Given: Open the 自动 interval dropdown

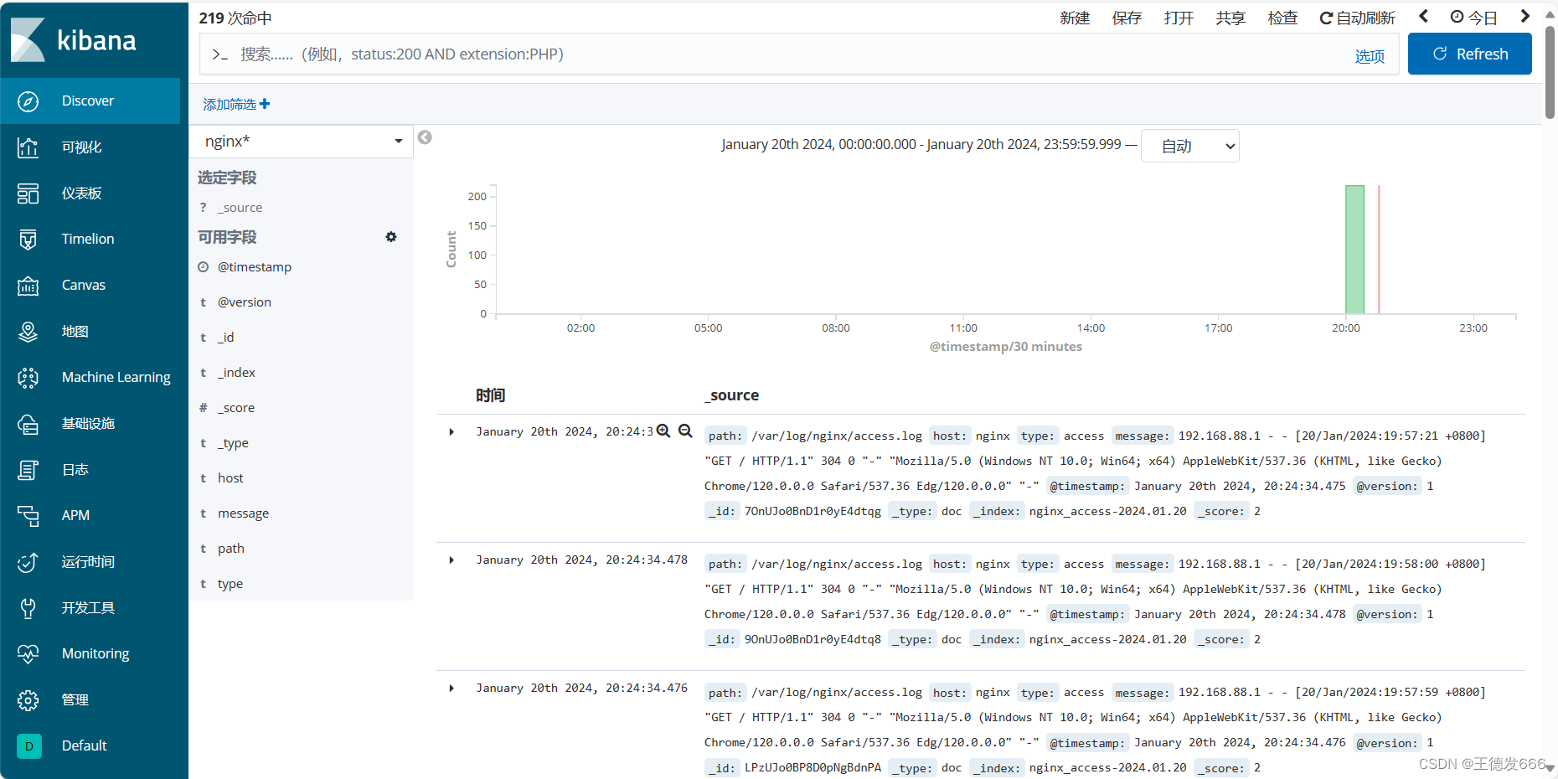Looking at the screenshot, I should [1189, 146].
